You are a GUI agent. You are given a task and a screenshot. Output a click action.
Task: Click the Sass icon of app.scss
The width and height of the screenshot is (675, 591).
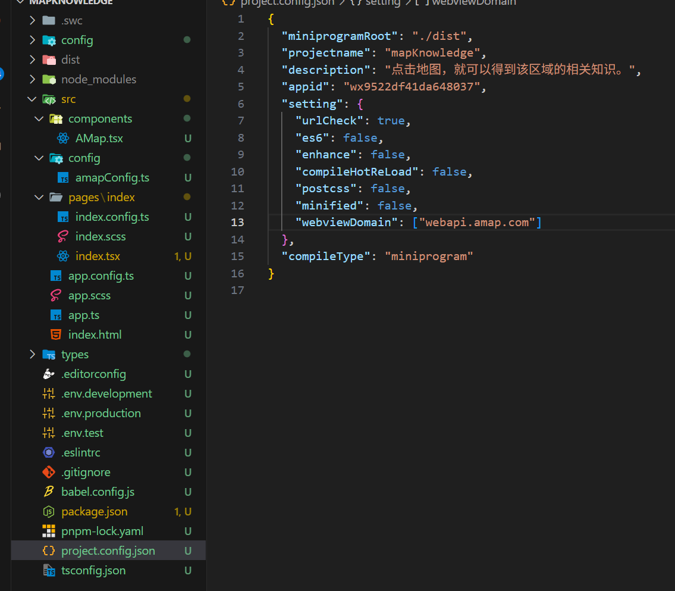pos(56,295)
